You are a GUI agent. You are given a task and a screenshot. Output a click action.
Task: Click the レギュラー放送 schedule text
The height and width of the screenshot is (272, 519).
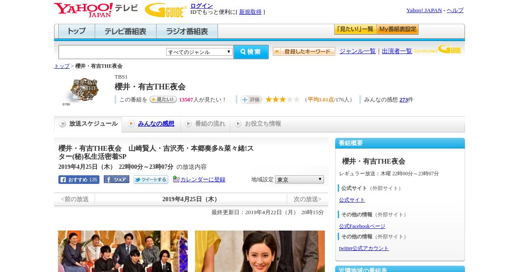click(389, 174)
